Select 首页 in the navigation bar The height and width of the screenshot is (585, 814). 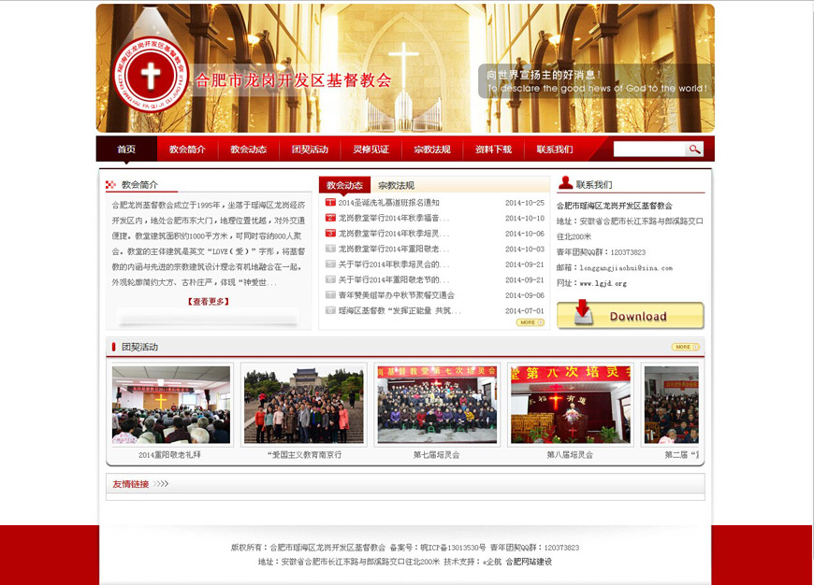[x=124, y=148]
